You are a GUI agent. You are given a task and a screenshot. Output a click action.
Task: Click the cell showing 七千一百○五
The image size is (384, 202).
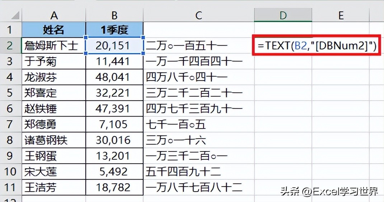198,124
